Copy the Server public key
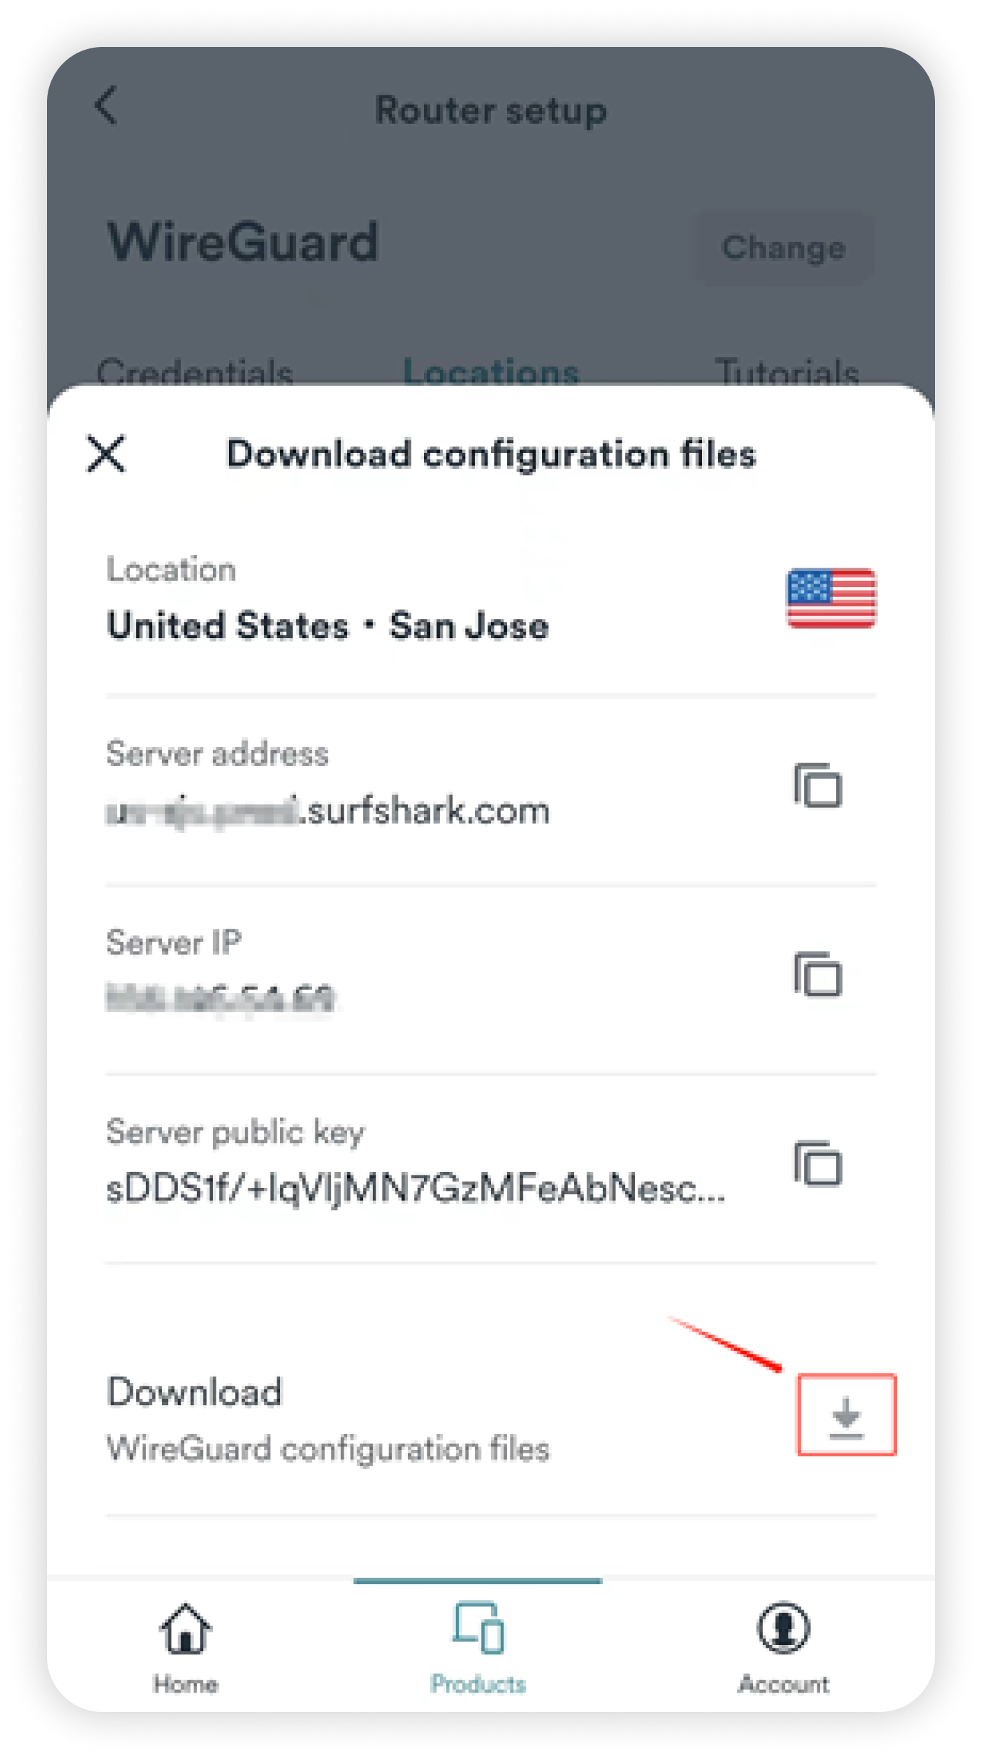982x1759 pixels. 817,1163
